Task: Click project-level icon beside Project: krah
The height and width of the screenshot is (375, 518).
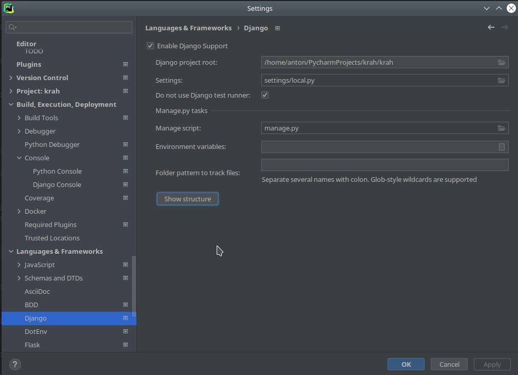Action: click(x=126, y=91)
